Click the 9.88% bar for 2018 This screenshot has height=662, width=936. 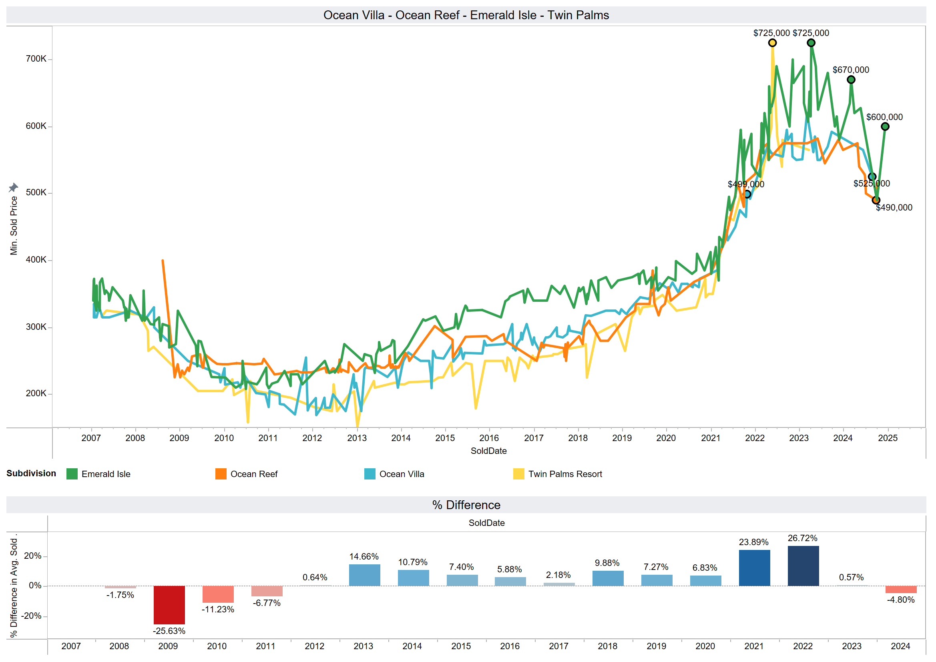coord(608,579)
